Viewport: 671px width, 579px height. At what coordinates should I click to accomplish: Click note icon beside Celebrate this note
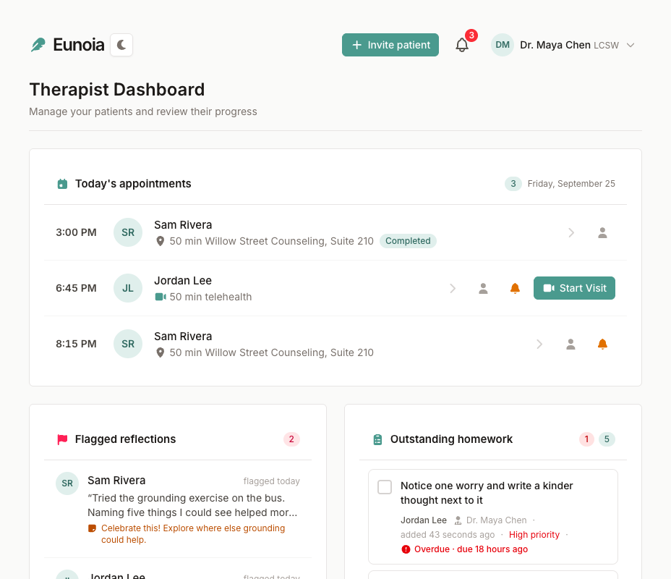[x=92, y=528]
